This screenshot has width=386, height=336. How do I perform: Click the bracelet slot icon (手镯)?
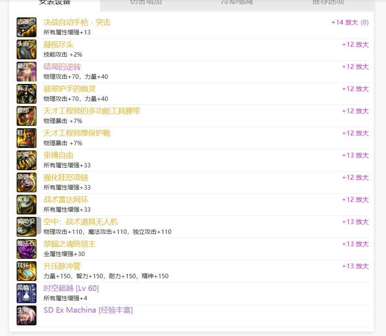[27, 160]
